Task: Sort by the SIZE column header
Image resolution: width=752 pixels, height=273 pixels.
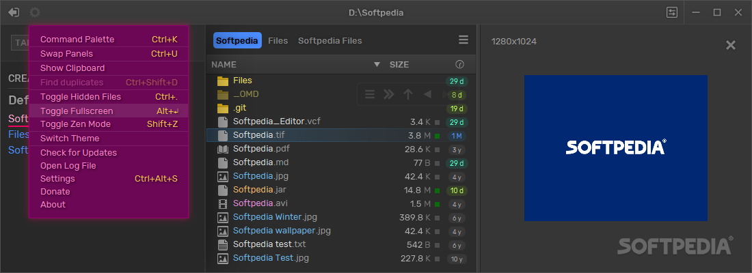Action: 399,65
